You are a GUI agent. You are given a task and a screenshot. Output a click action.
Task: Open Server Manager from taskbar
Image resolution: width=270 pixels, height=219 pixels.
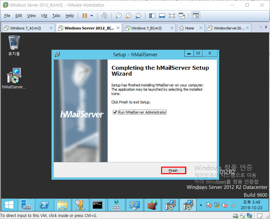click(26, 205)
